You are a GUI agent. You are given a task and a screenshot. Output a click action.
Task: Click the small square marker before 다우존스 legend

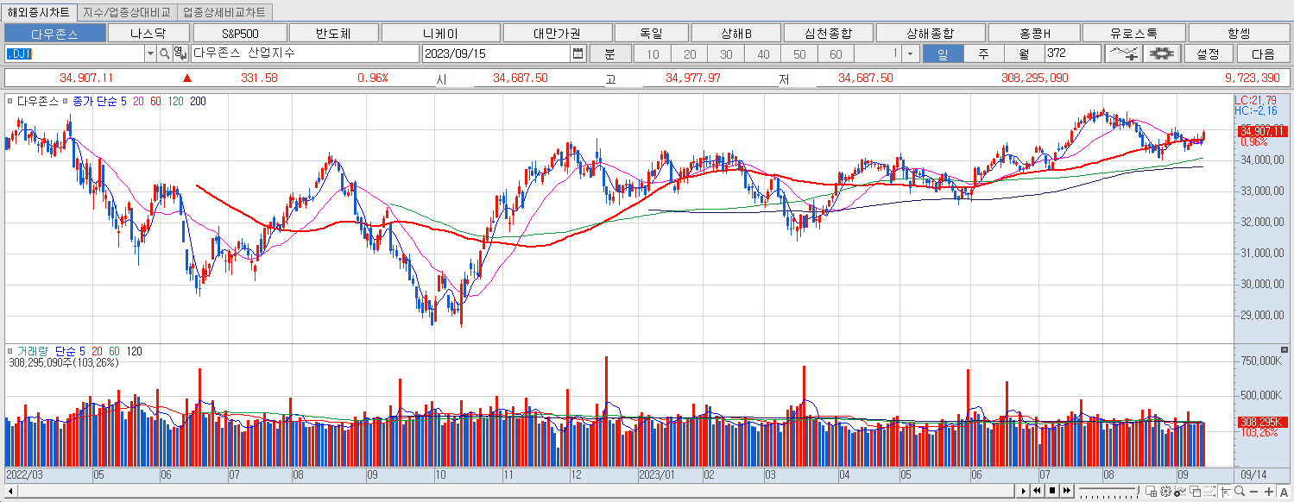[x=10, y=101]
